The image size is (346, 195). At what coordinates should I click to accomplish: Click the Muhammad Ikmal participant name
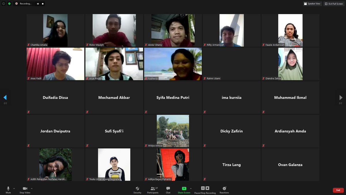pos(290,98)
